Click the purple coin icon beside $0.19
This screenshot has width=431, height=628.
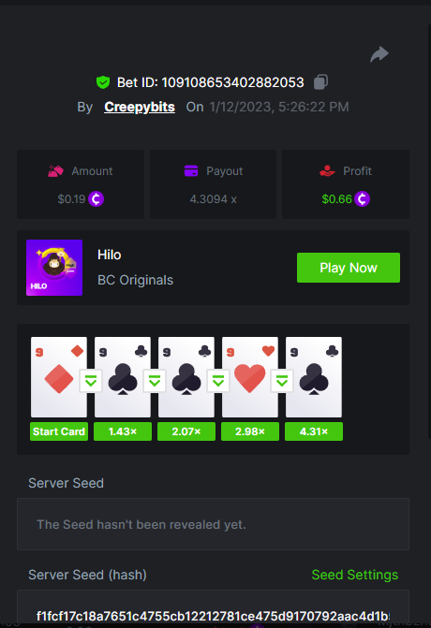(x=97, y=198)
